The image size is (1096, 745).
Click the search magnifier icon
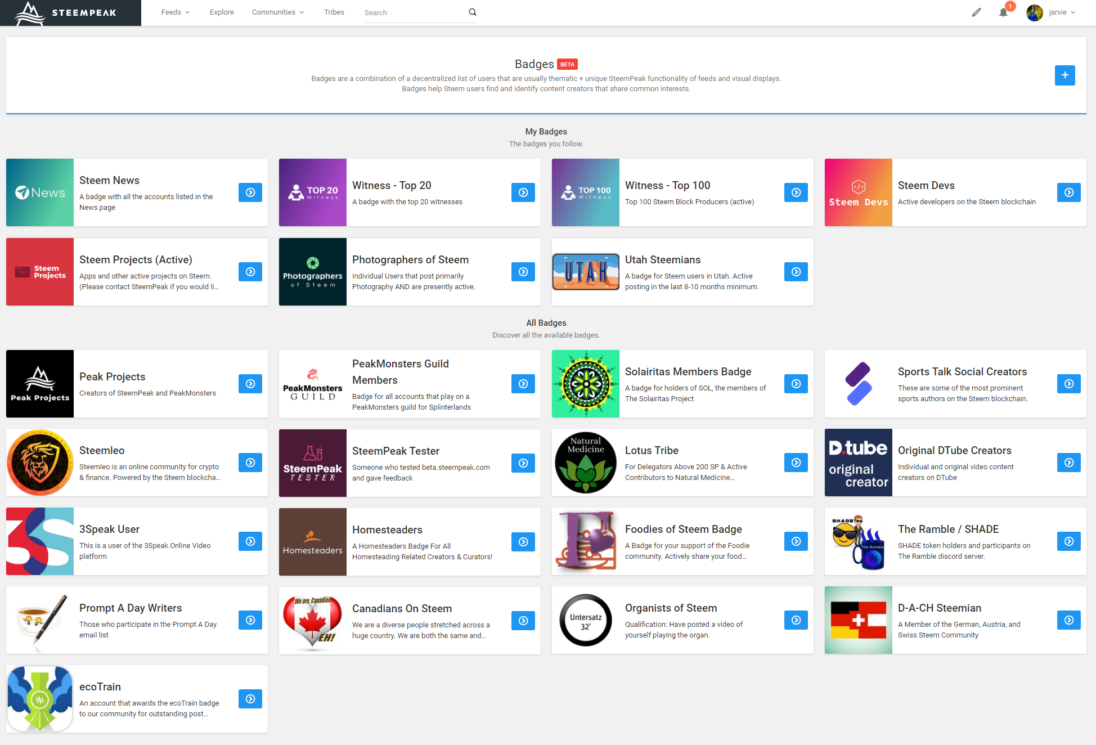coord(473,12)
